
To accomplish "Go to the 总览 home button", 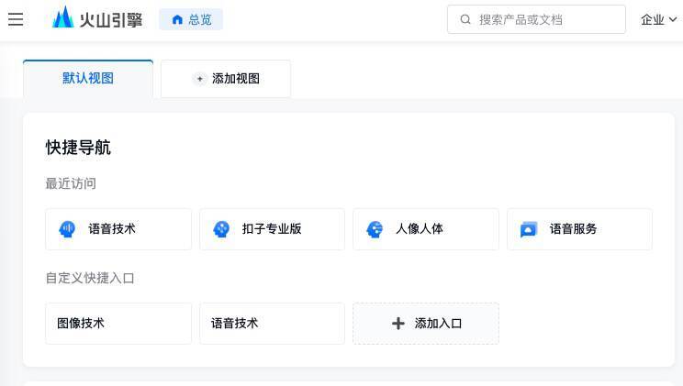I will point(191,19).
